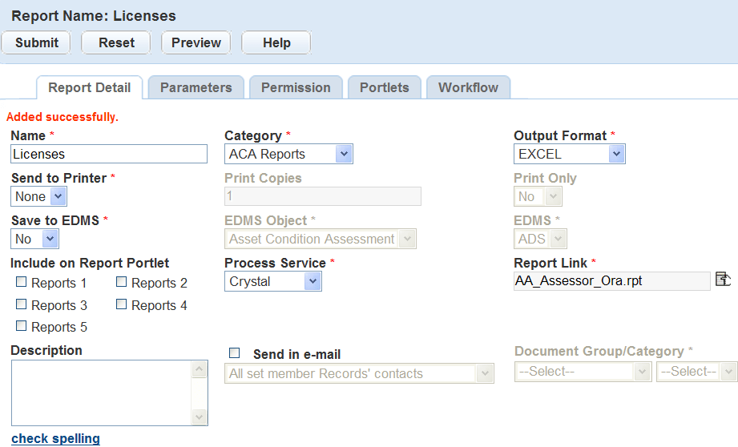Enable the Reports 2 checkbox

click(x=122, y=282)
